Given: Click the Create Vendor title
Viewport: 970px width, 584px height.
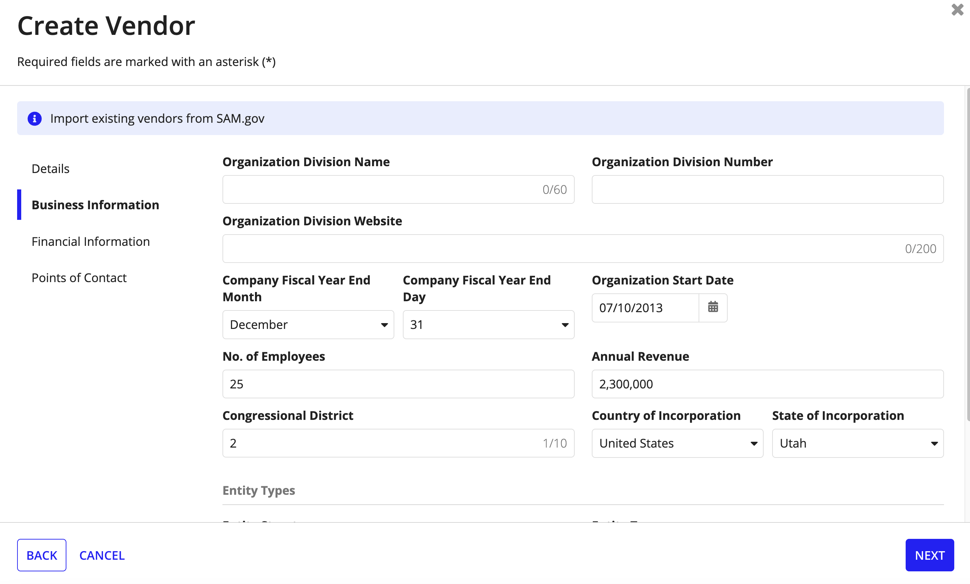Looking at the screenshot, I should tap(106, 26).
